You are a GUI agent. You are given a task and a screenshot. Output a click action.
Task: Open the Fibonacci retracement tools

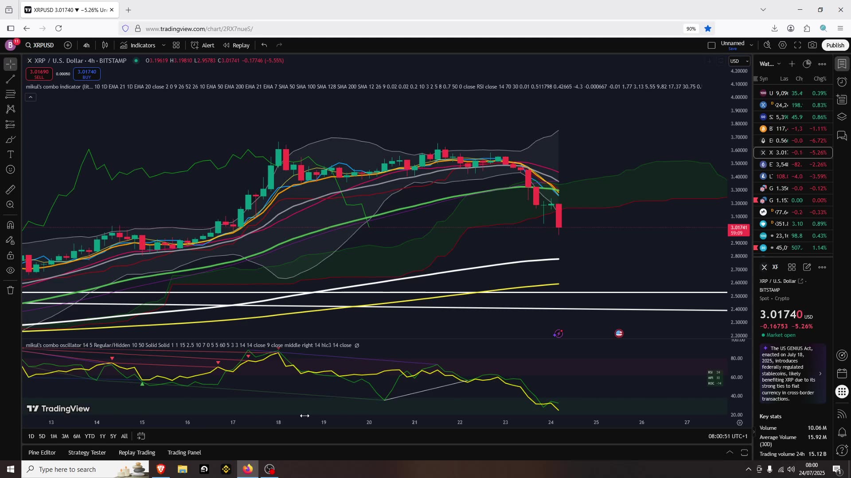(11, 94)
